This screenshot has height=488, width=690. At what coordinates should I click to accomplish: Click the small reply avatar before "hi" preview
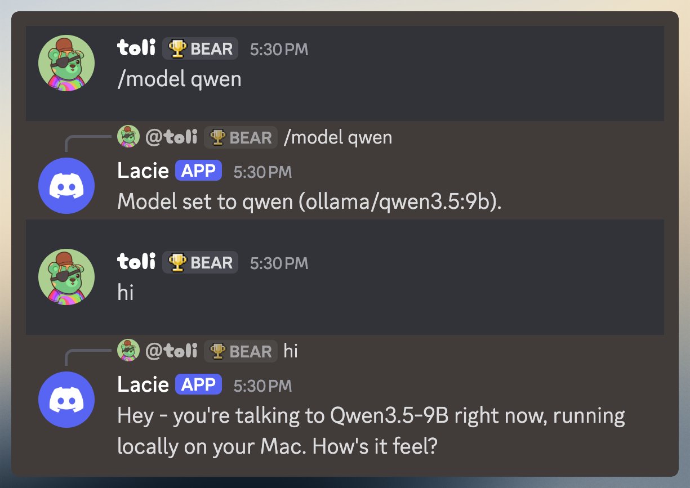[x=128, y=351]
